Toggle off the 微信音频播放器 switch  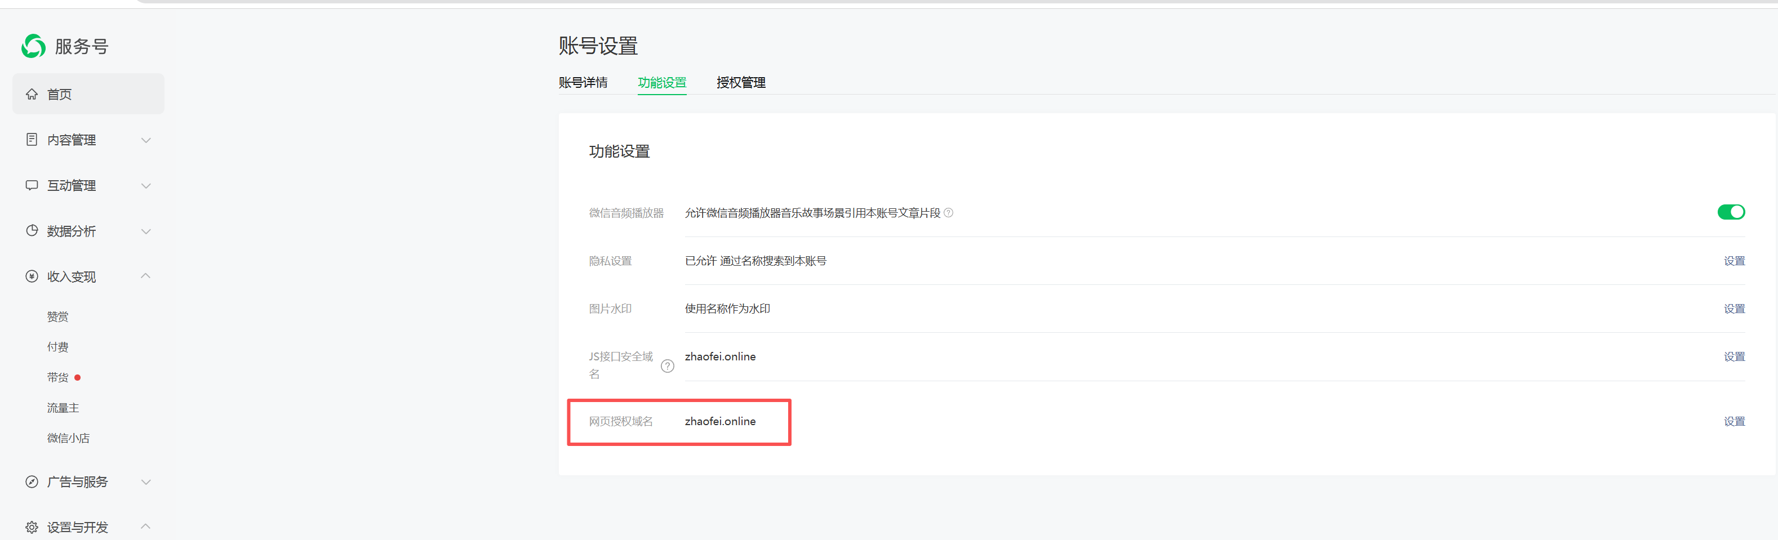[x=1730, y=212]
